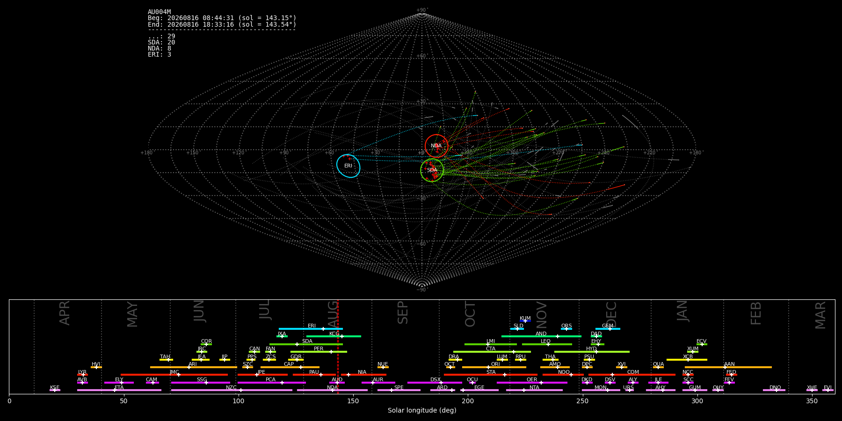Click the red NDA radiant circle
This screenshot has height=421, width=842.
[x=436, y=146]
